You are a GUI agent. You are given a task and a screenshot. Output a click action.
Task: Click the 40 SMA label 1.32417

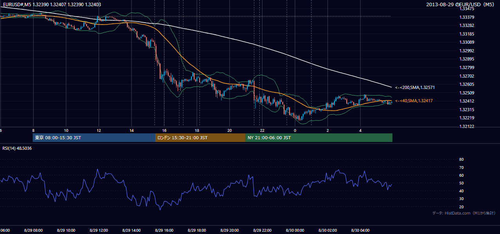click(414, 101)
